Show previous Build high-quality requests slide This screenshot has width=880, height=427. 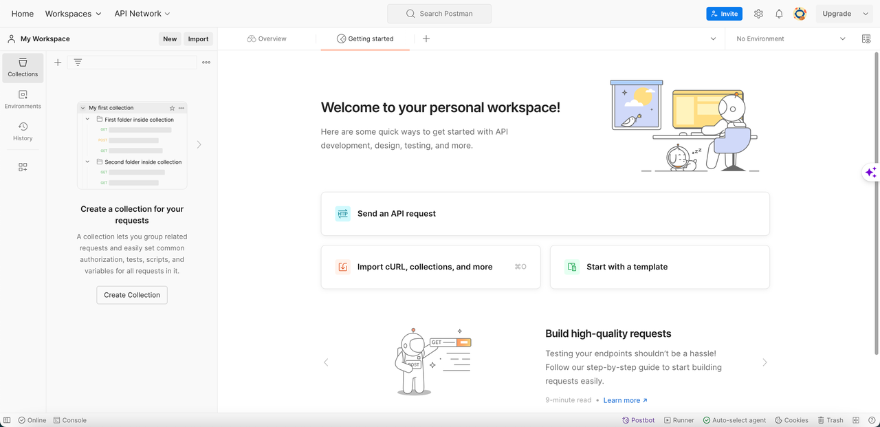click(x=326, y=362)
